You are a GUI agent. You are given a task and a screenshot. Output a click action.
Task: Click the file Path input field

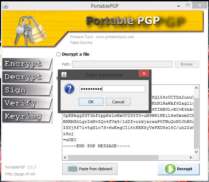(122, 64)
